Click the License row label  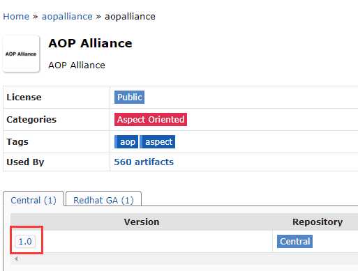point(24,97)
